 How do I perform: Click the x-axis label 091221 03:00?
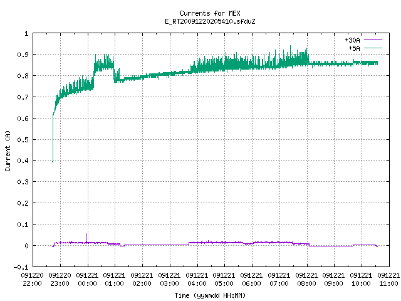(169, 280)
